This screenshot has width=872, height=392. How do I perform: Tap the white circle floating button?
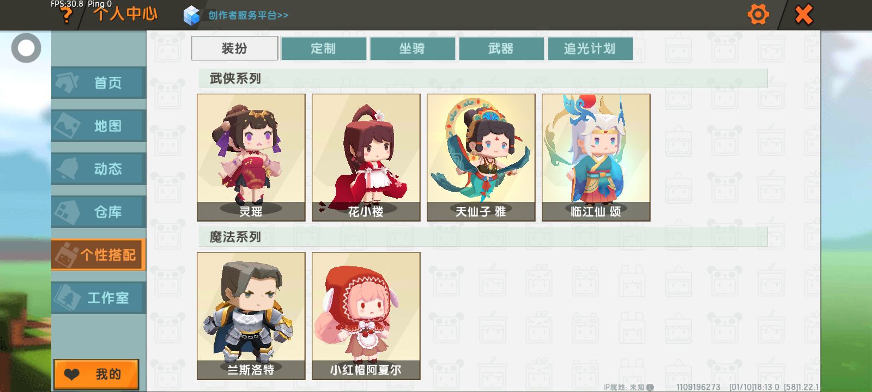[26, 48]
